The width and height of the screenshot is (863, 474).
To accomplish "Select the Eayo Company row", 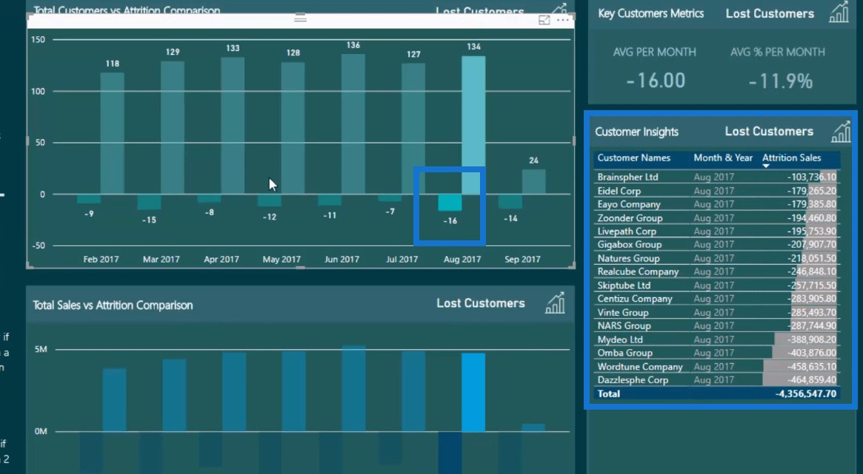I will 716,204.
